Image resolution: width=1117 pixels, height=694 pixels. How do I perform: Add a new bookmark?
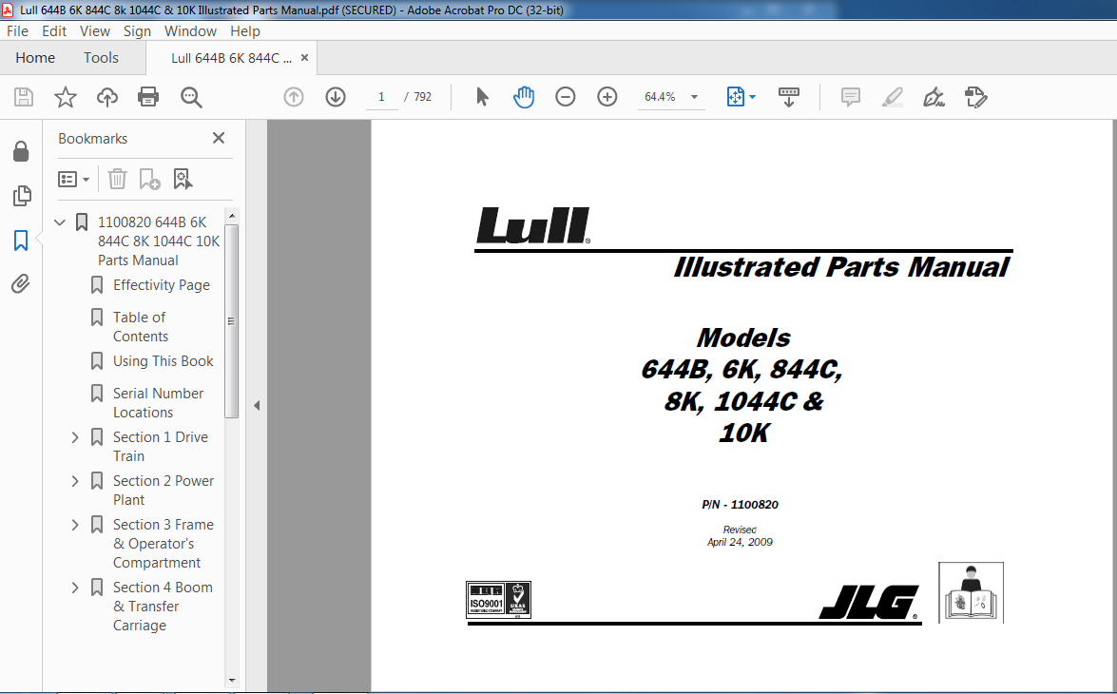click(149, 179)
